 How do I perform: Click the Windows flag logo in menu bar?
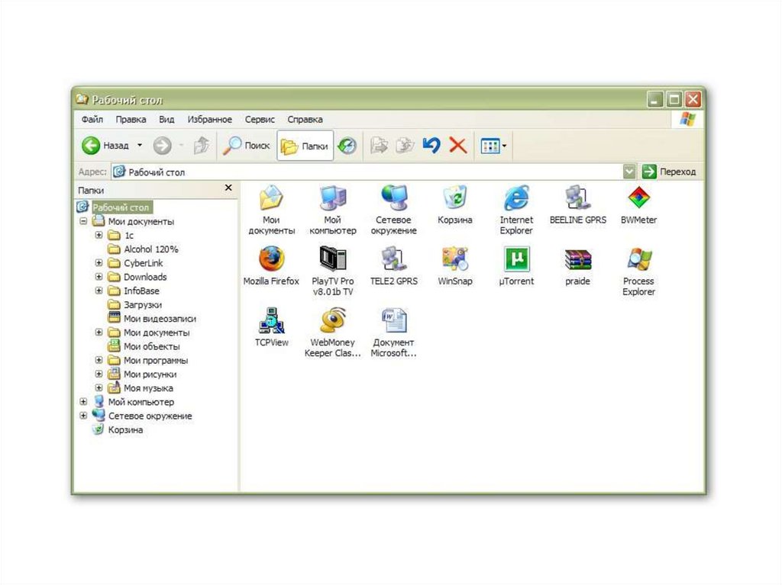[x=687, y=119]
